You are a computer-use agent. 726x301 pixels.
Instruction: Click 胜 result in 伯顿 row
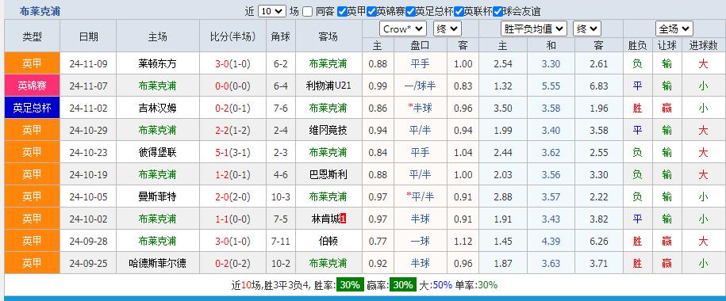637,241
